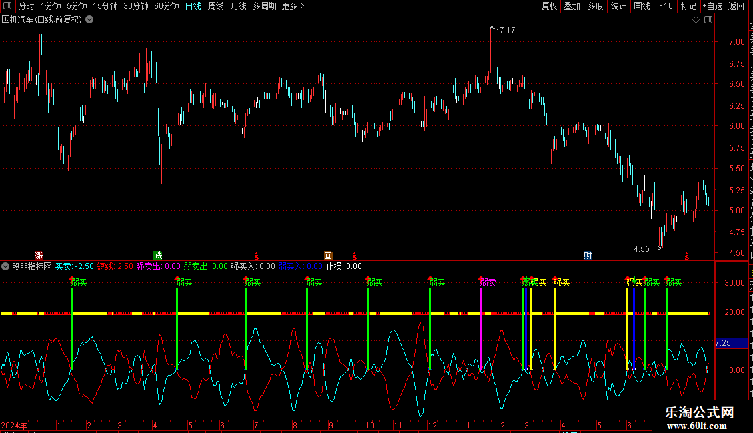Click the blue 财 financial report marker
The height and width of the screenshot is (433, 753).
588,255
